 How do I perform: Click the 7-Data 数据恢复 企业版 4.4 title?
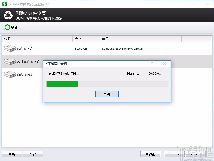click(29, 4)
